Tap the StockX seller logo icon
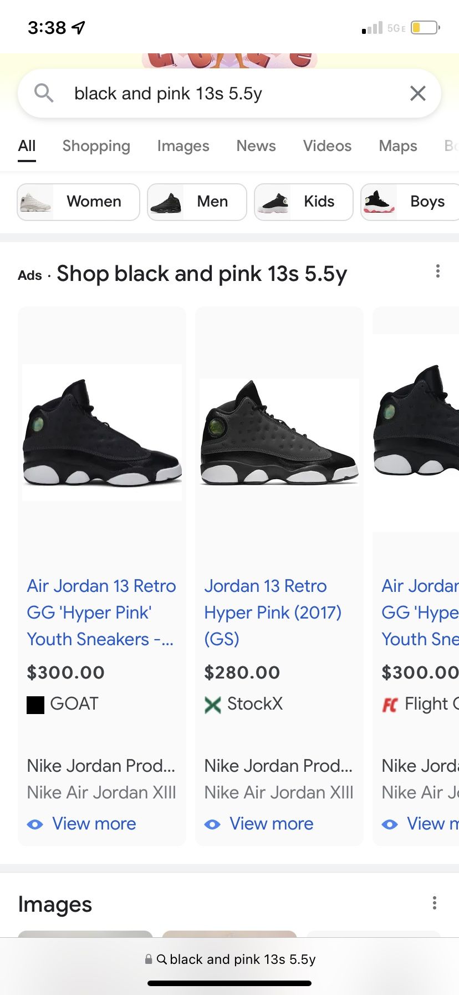Viewport: 459px width, 995px height. coord(213,705)
